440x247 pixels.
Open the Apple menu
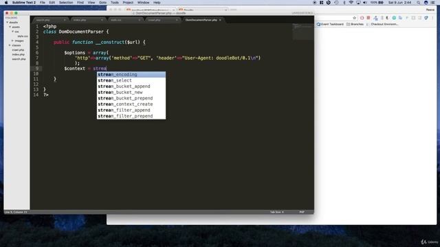click(x=6, y=3)
